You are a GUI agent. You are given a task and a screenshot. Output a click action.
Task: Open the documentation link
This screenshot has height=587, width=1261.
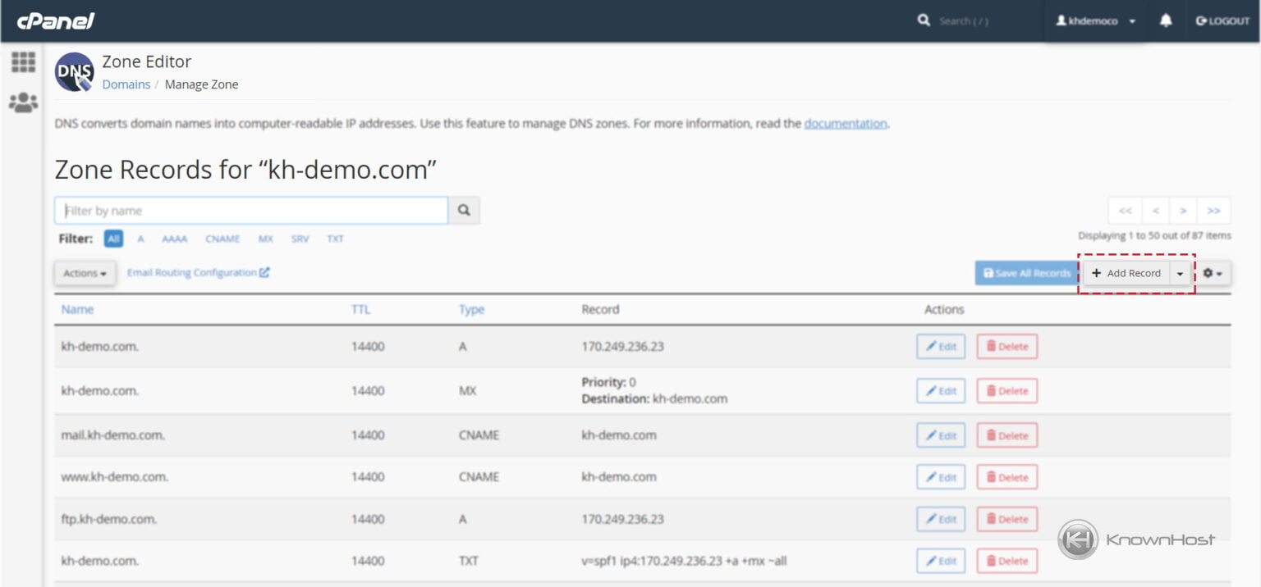846,124
